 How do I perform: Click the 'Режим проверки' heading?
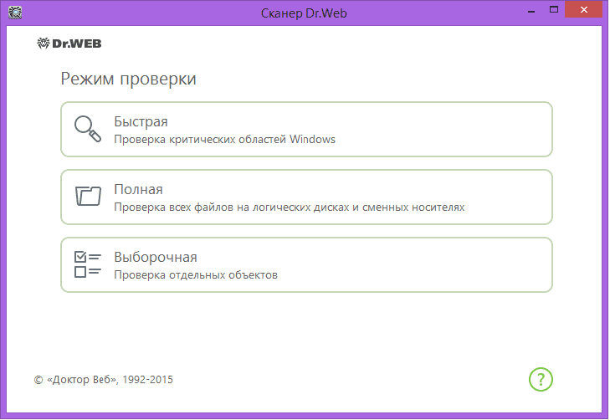tap(128, 79)
